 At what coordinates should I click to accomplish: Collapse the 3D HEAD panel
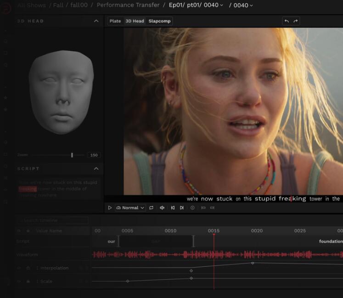[x=96, y=21]
